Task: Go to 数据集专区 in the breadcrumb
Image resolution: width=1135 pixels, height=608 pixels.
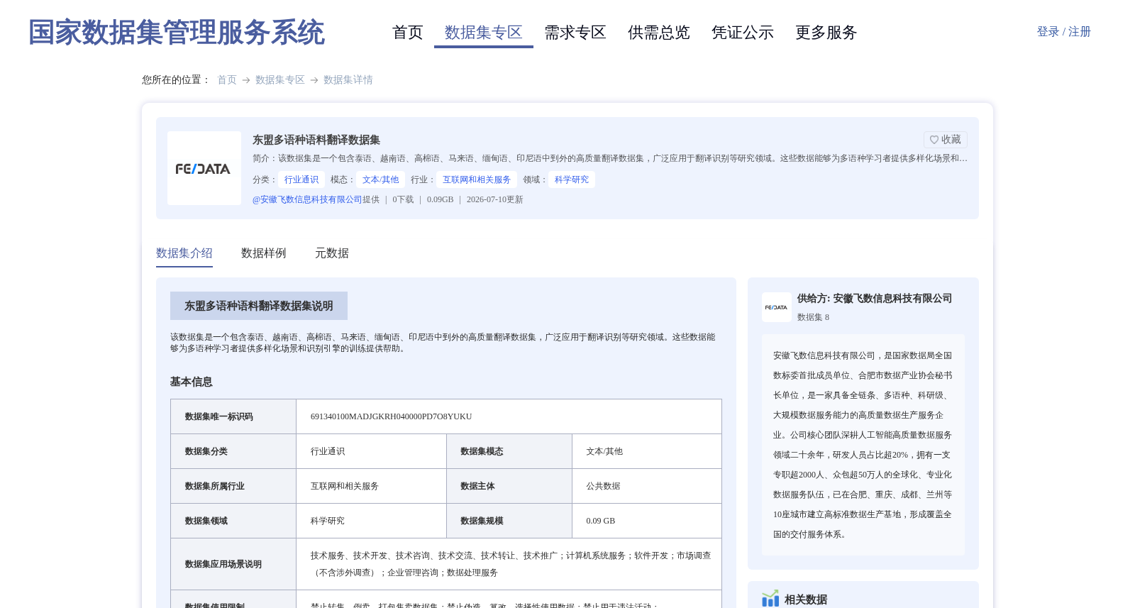Action: 280,80
